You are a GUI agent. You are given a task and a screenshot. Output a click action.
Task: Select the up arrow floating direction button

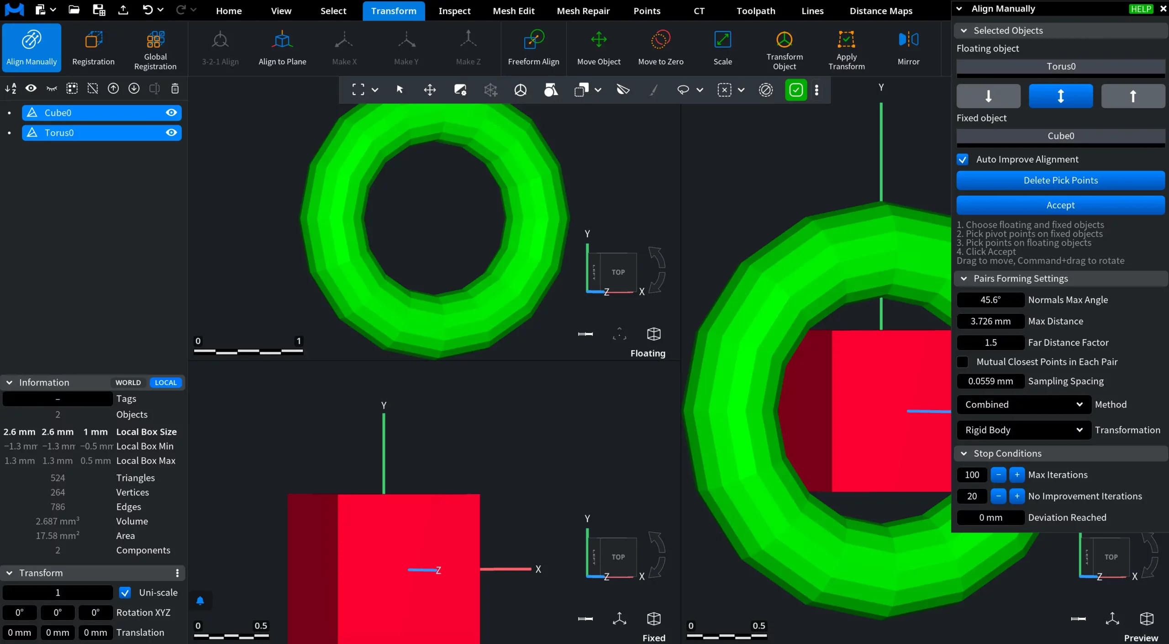pyautogui.click(x=1133, y=96)
